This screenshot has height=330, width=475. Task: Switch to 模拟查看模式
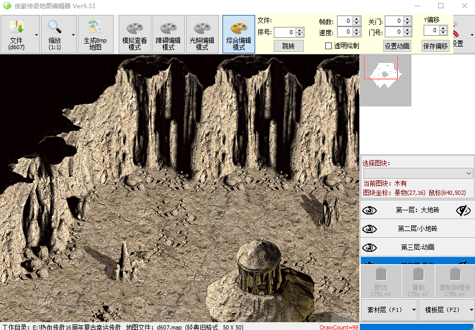click(135, 34)
